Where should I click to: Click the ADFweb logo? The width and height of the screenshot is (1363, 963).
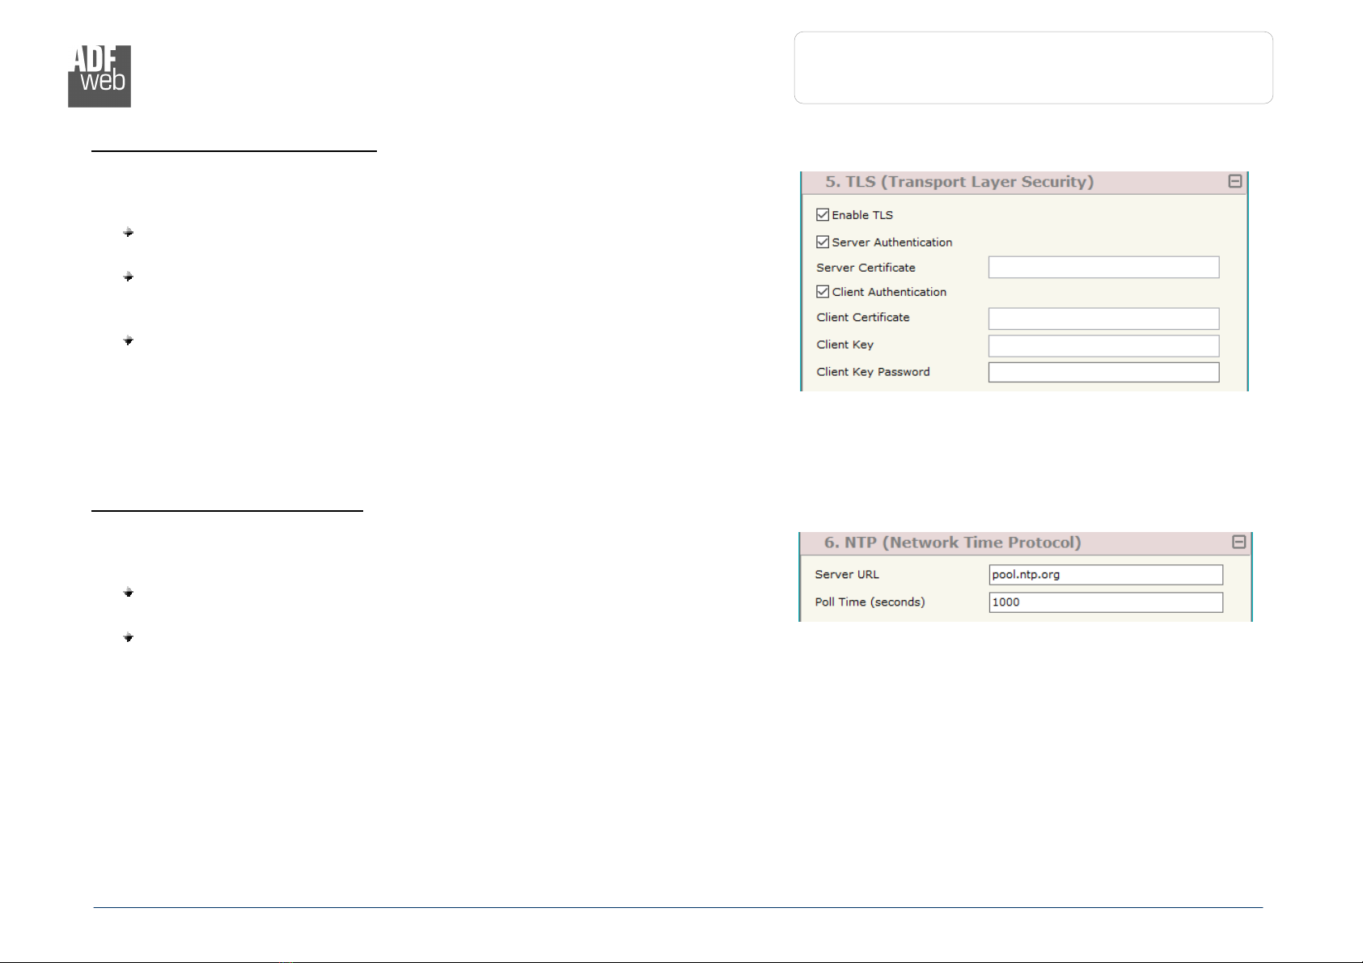point(99,76)
